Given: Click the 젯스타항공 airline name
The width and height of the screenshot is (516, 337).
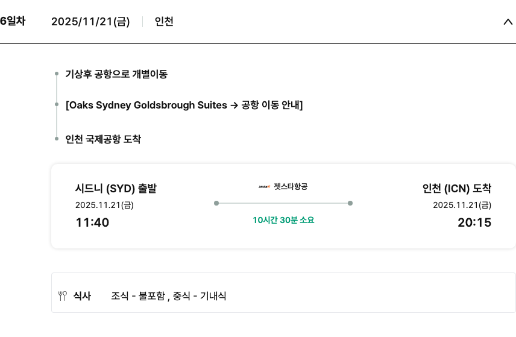Looking at the screenshot, I should [x=291, y=187].
